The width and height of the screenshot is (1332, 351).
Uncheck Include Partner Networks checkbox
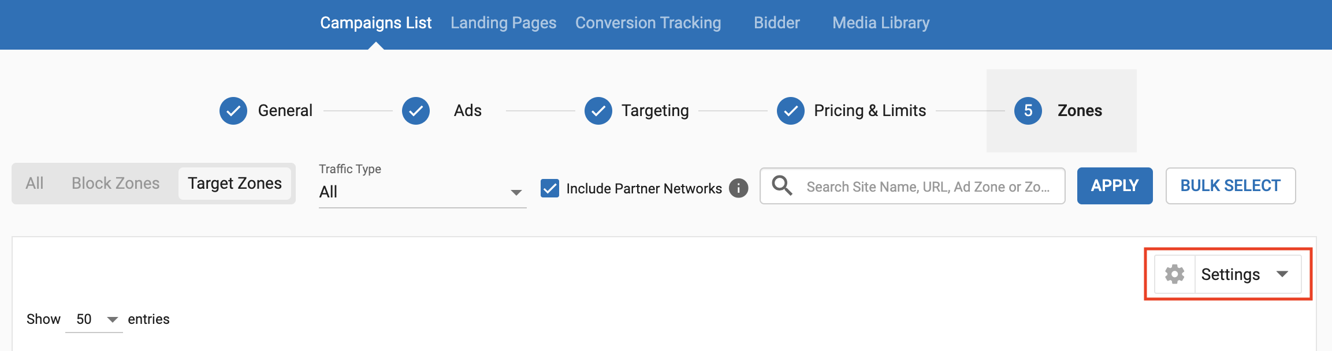(550, 188)
